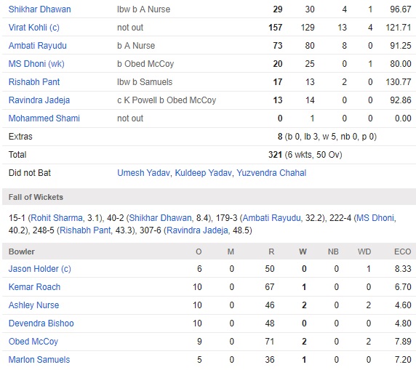Click Mohammed Shami player name
The height and width of the screenshot is (370, 416).
coord(44,118)
